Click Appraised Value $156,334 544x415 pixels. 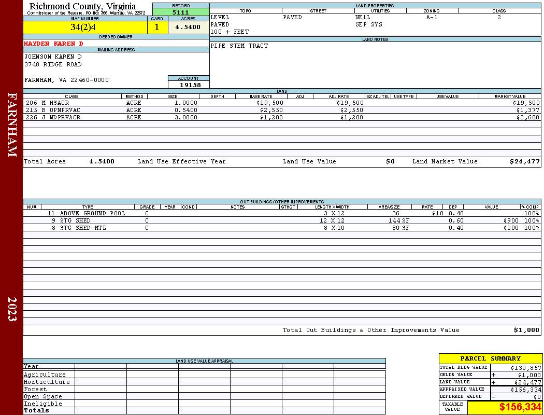pos(526,390)
